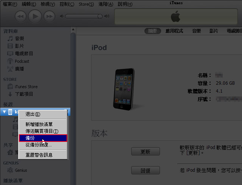242x185 pixels.
Task: Switch to the 影片 tab
Action: point(214,31)
